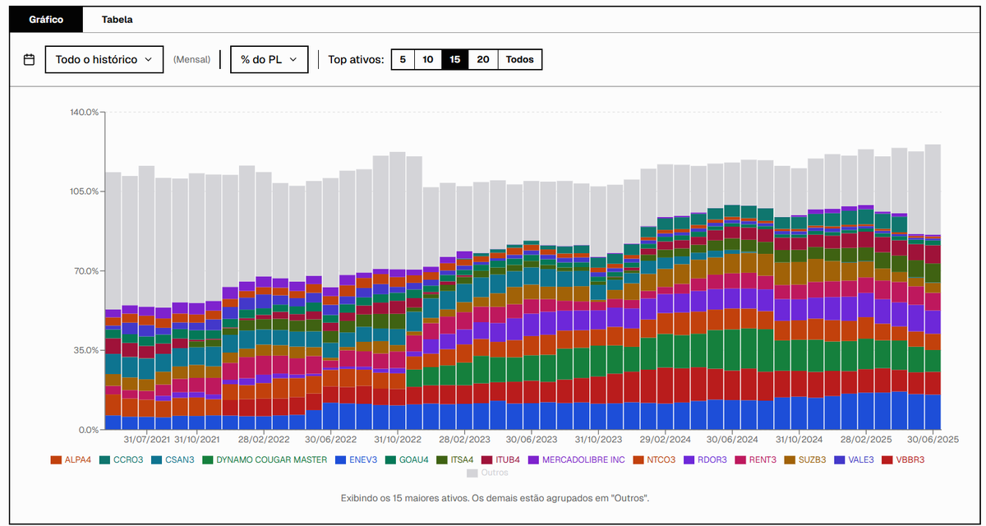Click the 30/06/2024 x-axis label
This screenshot has width=986, height=526.
coord(732,440)
